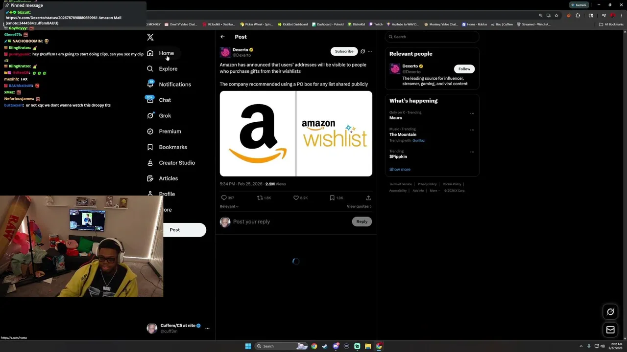Open the Maura trending topic

tap(396, 118)
